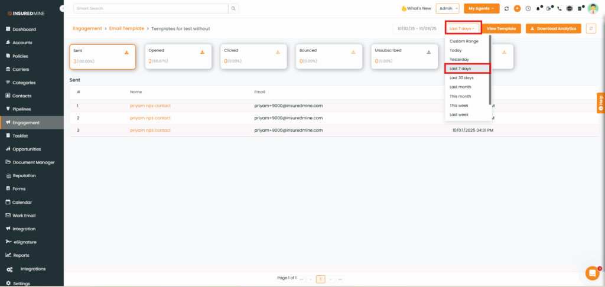The image size is (605, 287).
Task: Click the phone call icon
Action: click(559, 8)
